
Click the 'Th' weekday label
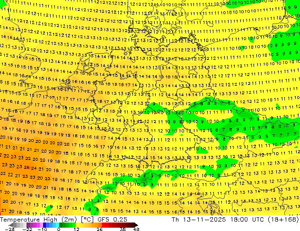[x=175, y=220]
